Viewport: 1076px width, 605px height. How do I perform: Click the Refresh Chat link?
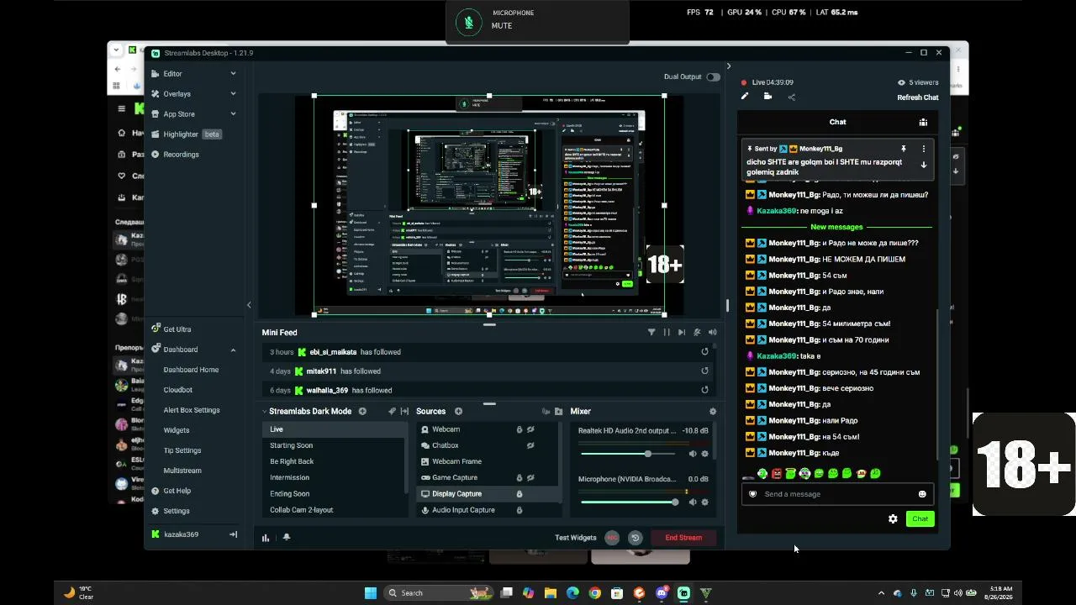(x=918, y=97)
